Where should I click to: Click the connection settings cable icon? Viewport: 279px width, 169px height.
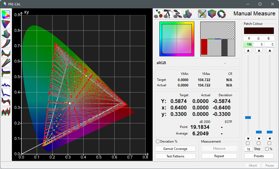tap(178, 14)
